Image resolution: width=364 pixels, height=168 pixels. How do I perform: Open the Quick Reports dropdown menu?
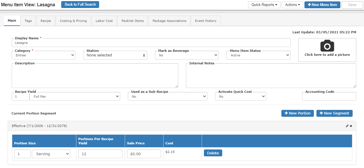pyautogui.click(x=264, y=5)
